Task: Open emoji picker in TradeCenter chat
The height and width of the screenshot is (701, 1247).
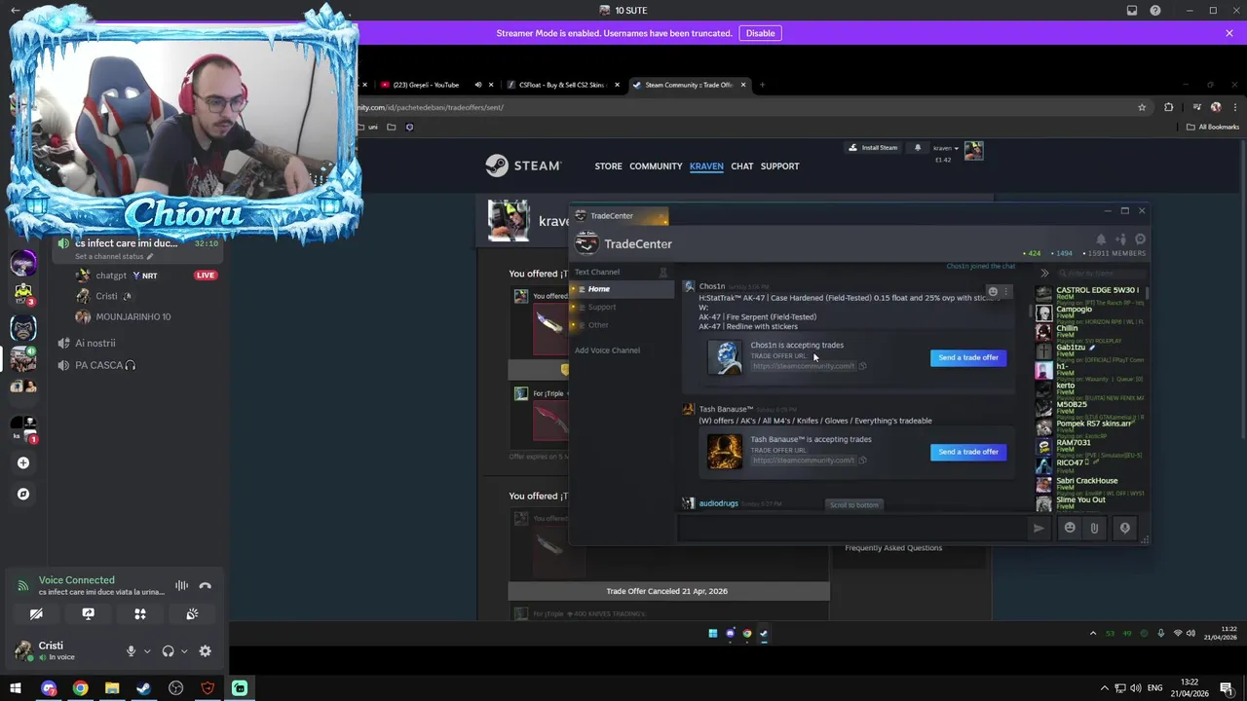Action: click(x=1070, y=528)
